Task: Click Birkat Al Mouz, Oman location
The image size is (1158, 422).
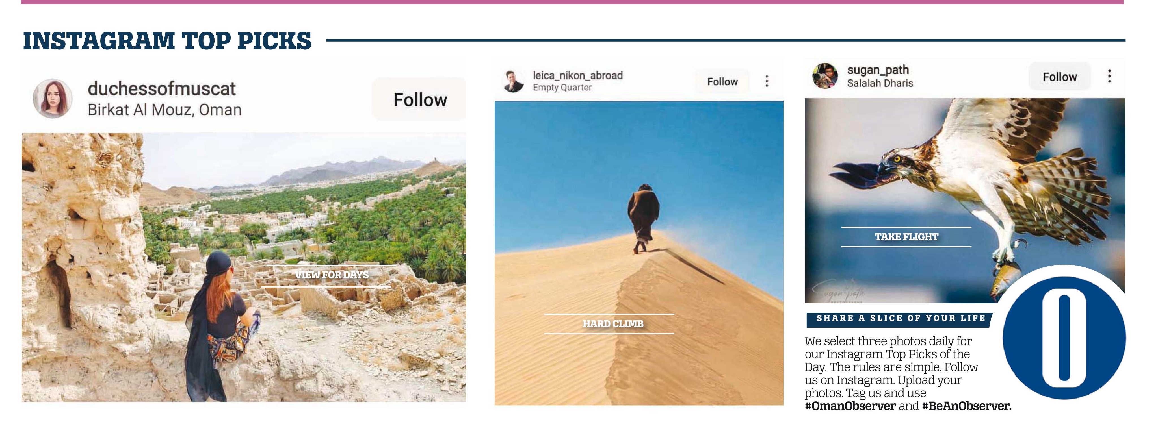Action: (164, 110)
